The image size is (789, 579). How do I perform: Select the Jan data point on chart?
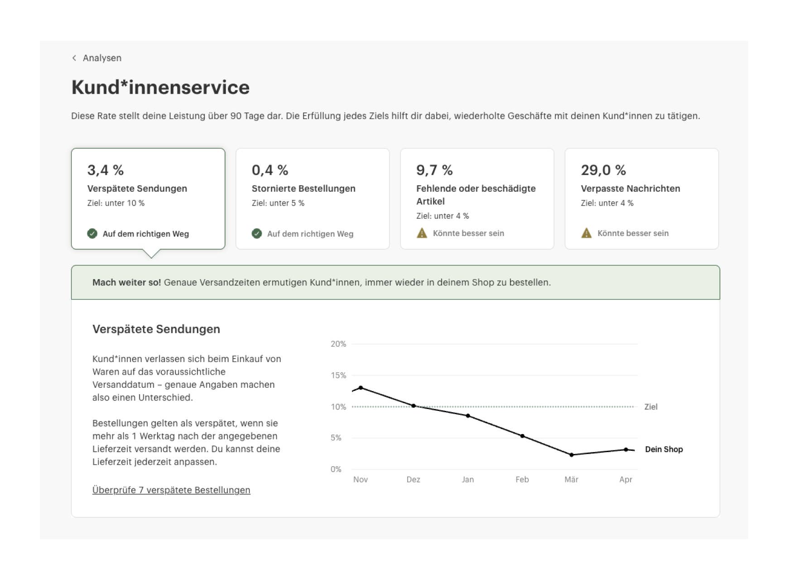(x=468, y=416)
